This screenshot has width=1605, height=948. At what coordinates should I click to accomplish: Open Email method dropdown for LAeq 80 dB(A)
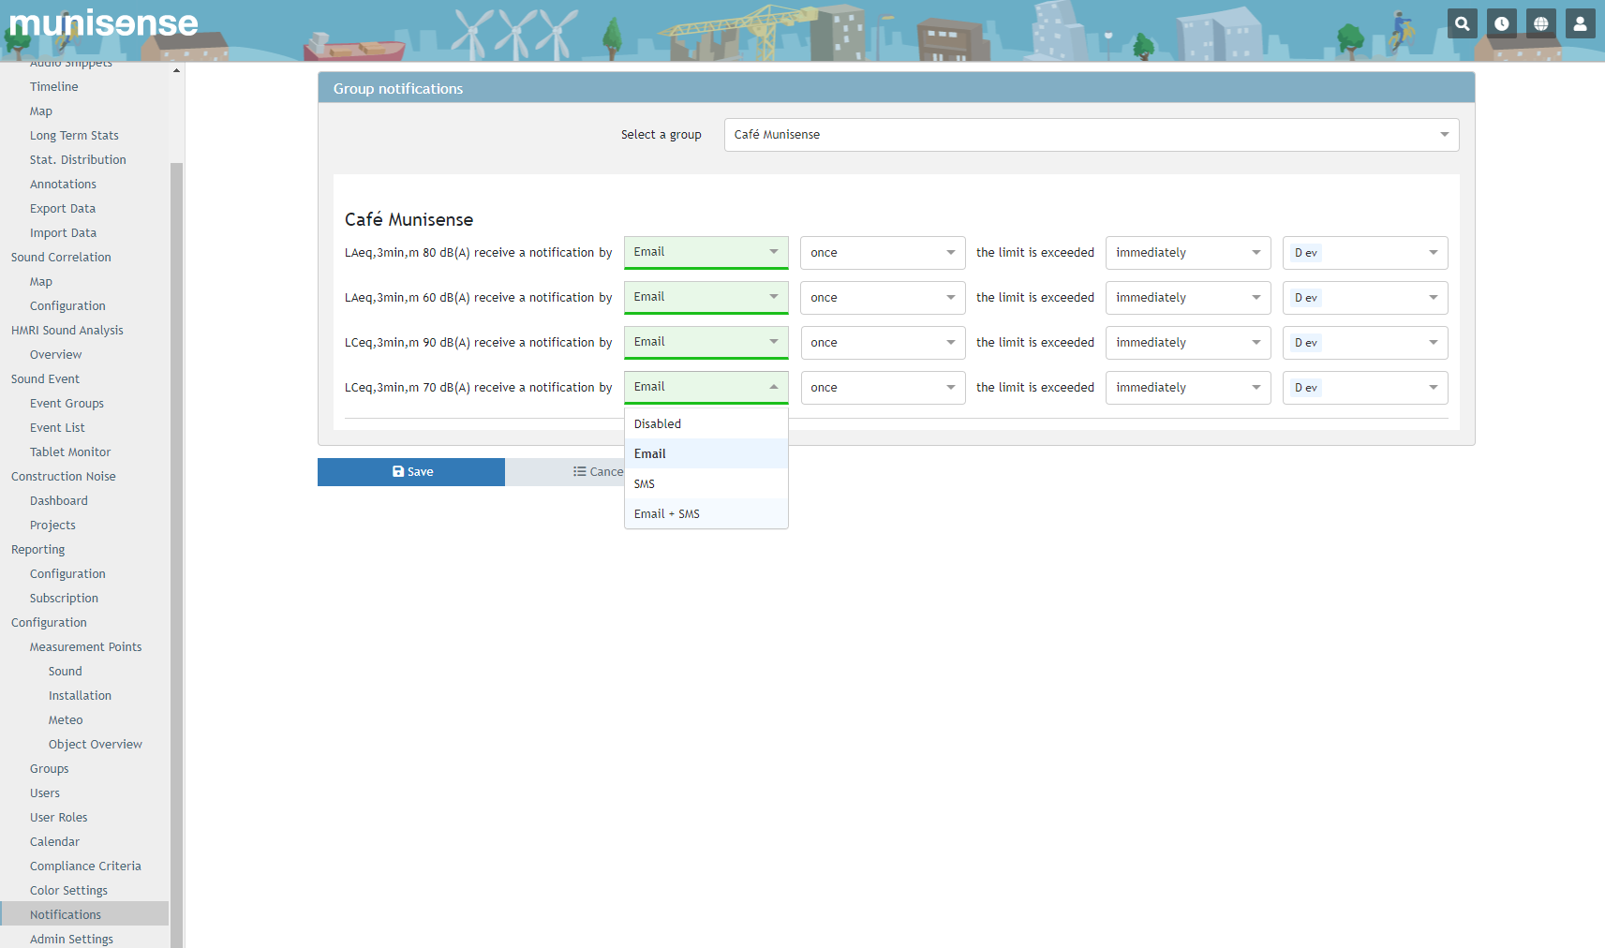(706, 252)
